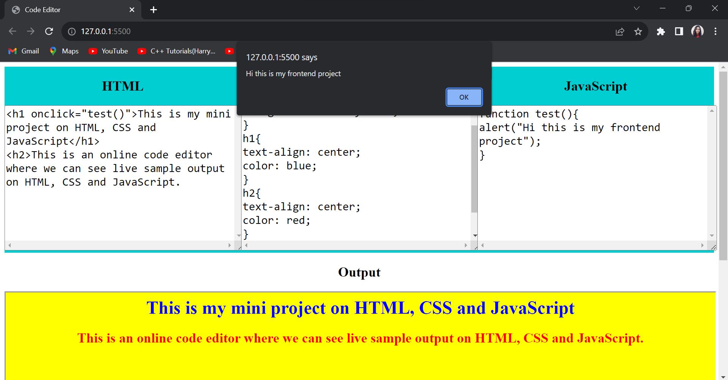The width and height of the screenshot is (728, 380).
Task: Click the back navigation arrow
Action: [13, 31]
